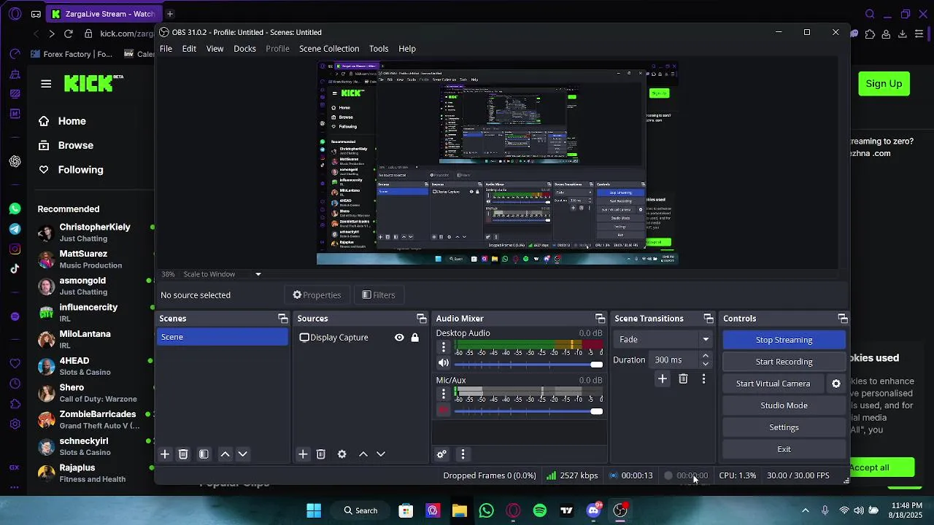934x525 pixels.
Task: Open the Docks menu
Action: coord(244,49)
